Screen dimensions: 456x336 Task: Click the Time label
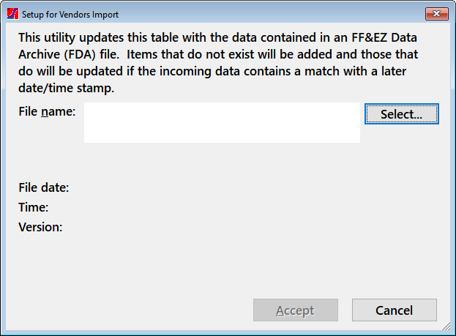click(x=34, y=207)
